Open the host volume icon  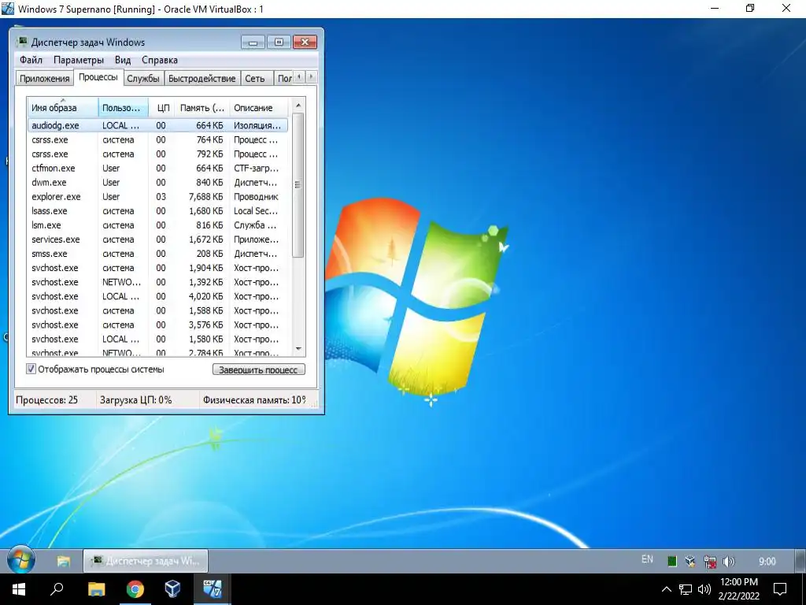(x=704, y=589)
